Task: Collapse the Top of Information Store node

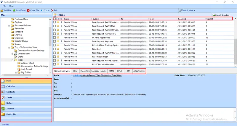Action: coord(9,47)
